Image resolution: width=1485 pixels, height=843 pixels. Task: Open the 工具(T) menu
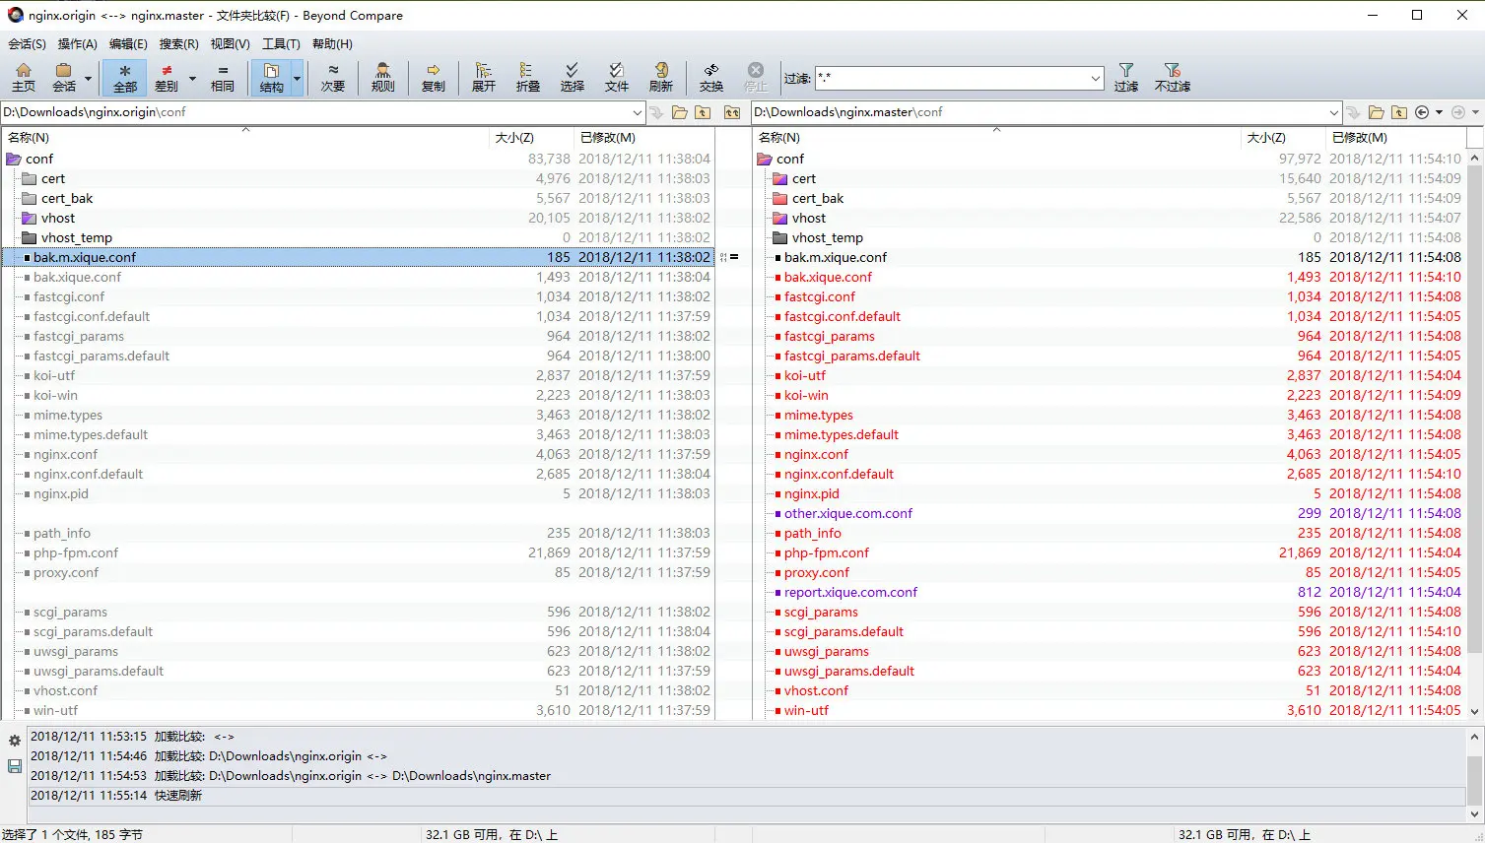point(281,44)
